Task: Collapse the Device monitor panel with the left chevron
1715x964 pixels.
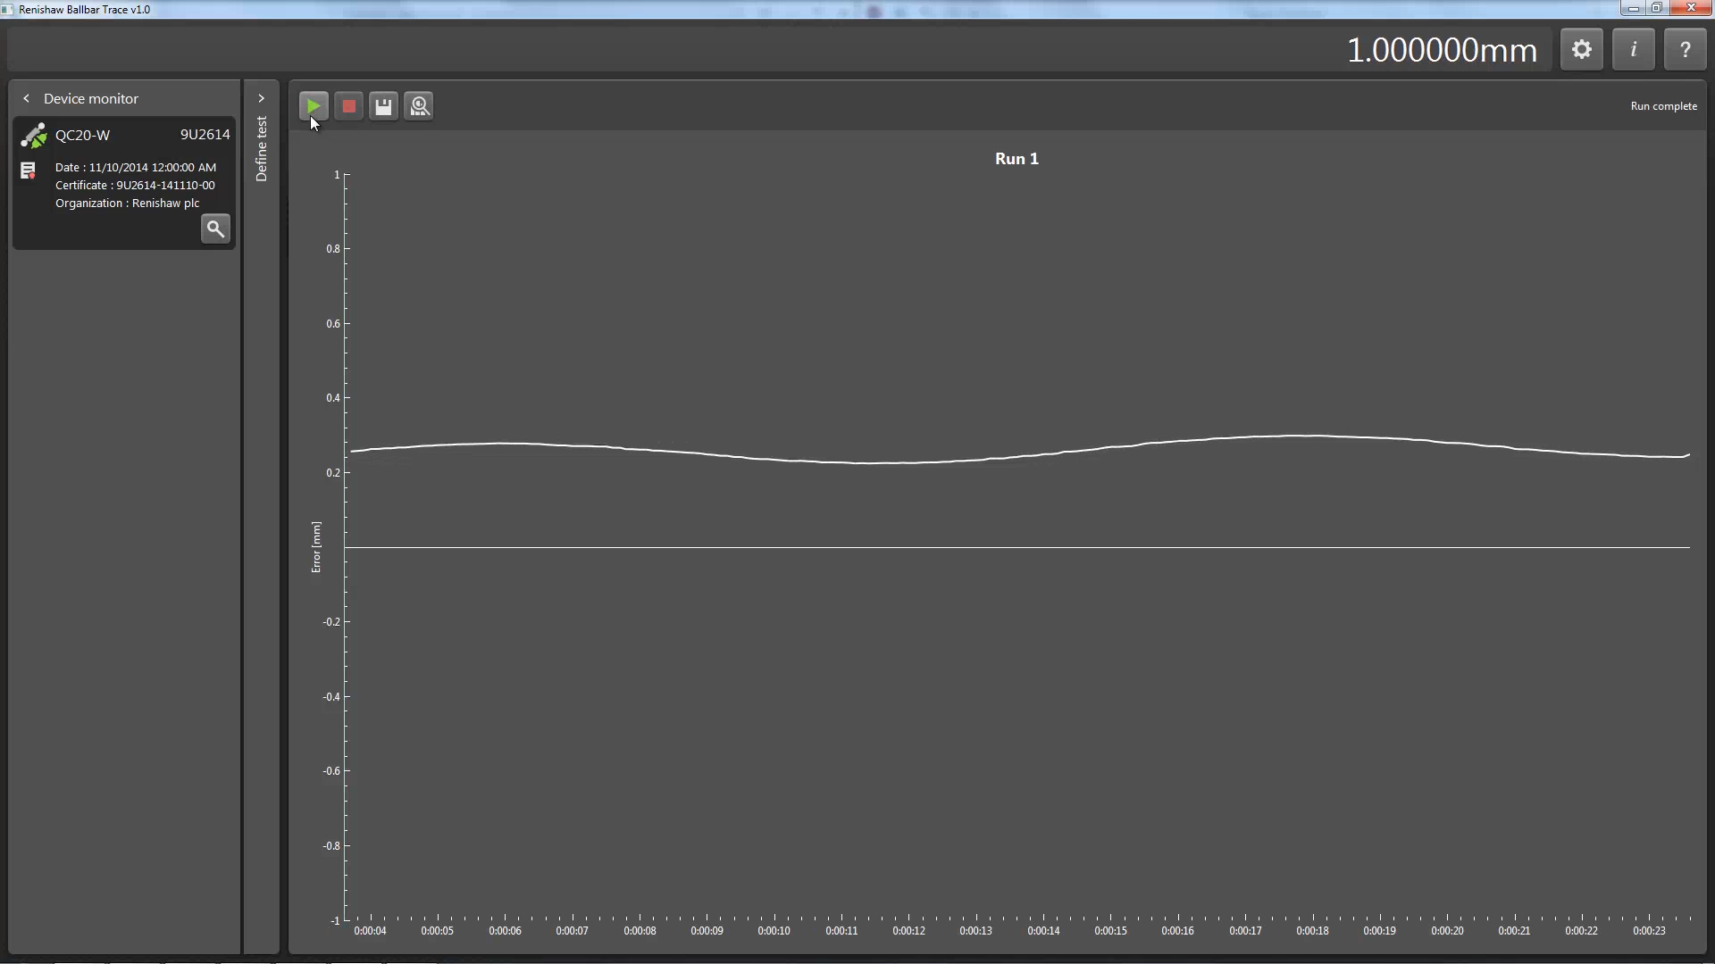Action: click(26, 98)
